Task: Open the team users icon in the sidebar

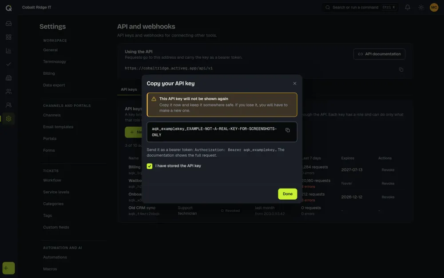Action: [8, 105]
